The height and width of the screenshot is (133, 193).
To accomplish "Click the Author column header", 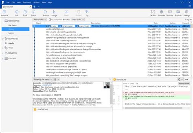I will click(x=172, y=23).
